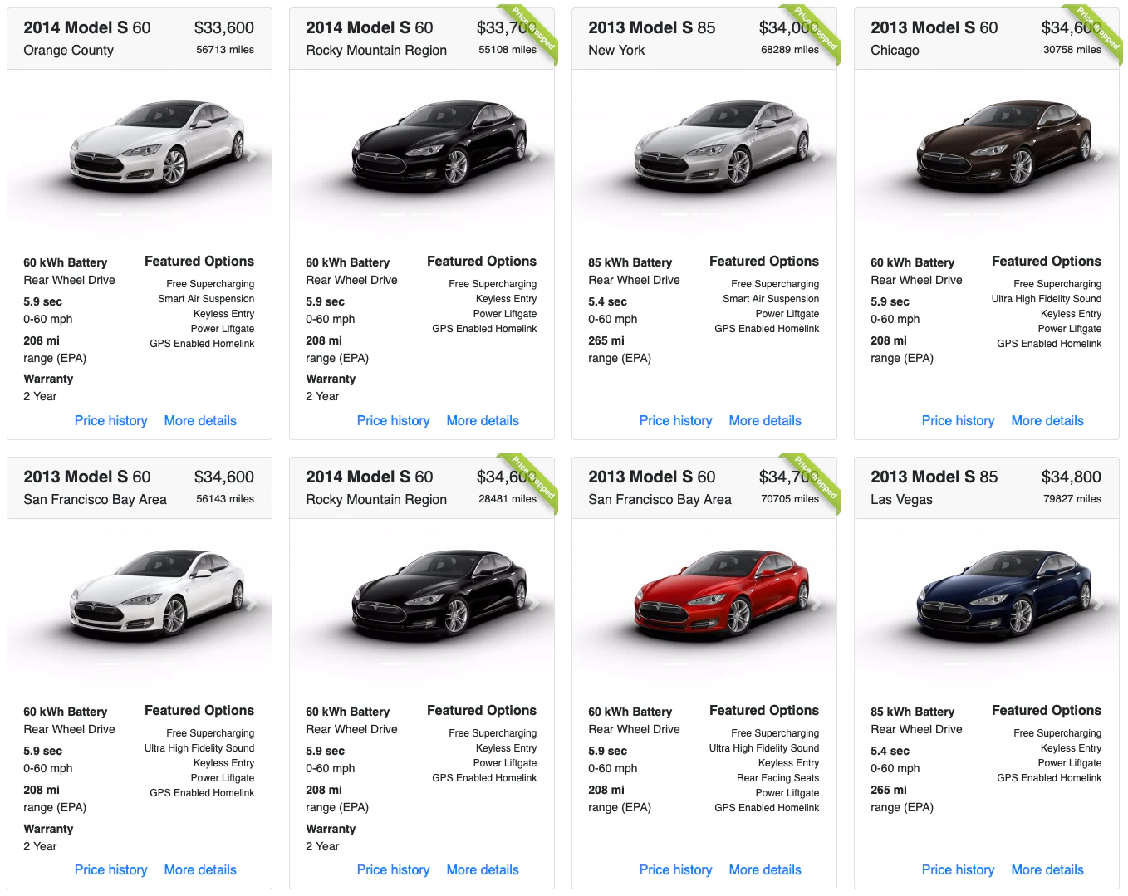Click 'Las Vegas' location label
1128x896 pixels.
pyautogui.click(x=901, y=499)
